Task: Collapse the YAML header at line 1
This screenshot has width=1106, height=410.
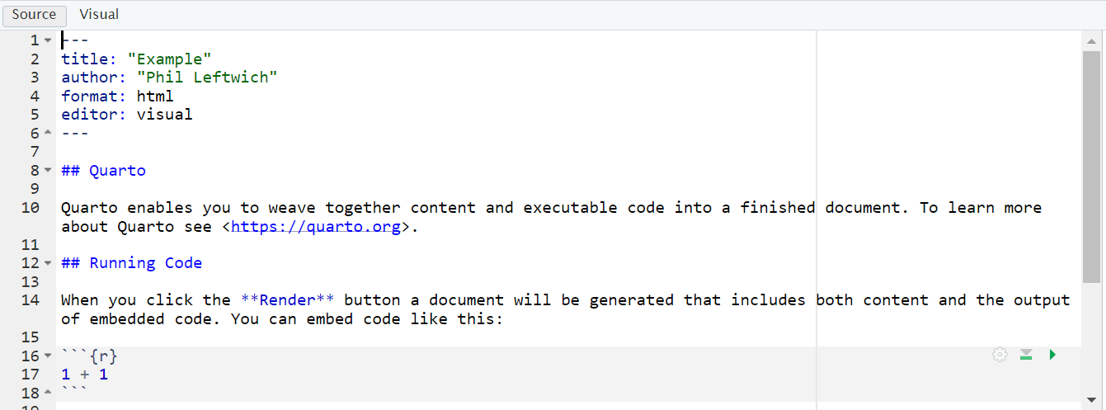Action: (48, 40)
